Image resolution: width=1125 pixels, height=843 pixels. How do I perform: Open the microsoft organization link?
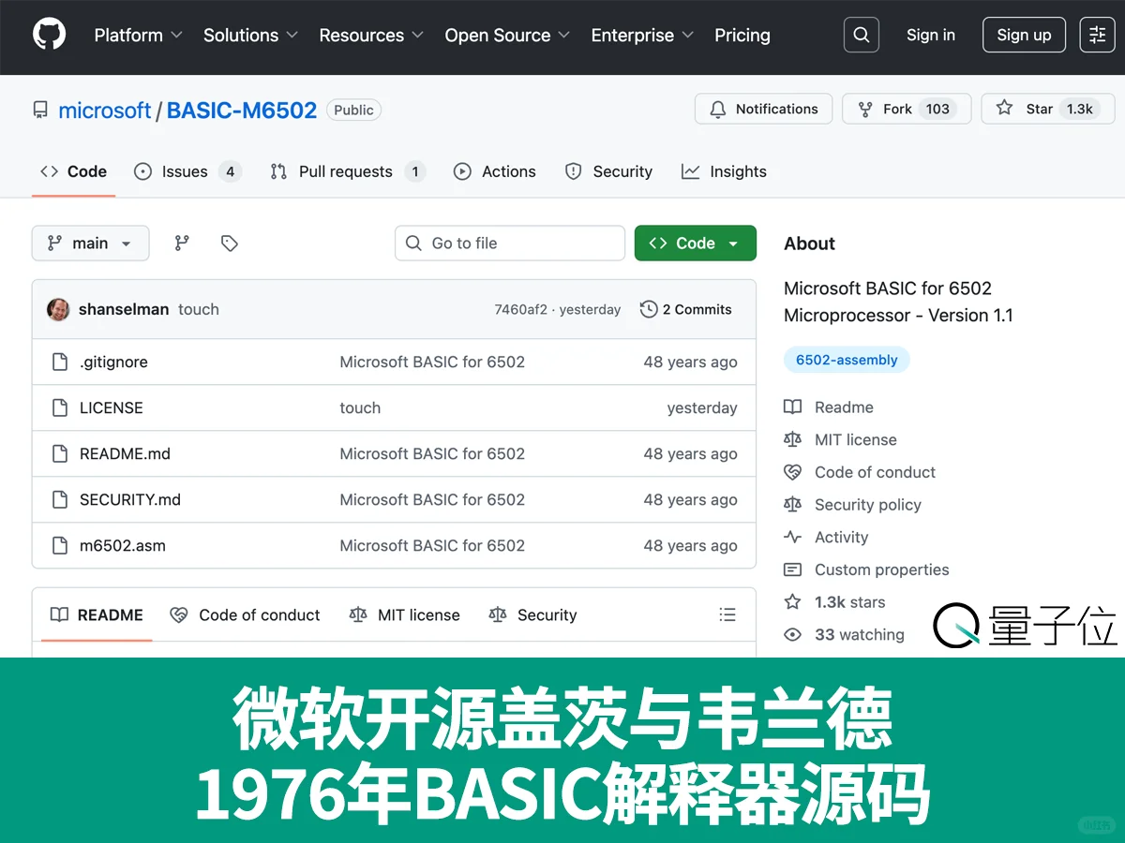[x=105, y=110]
